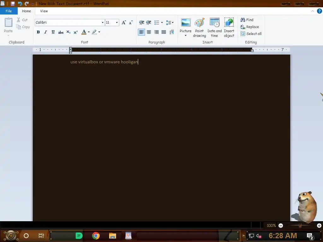Toggle bold formatting

(x=38, y=32)
